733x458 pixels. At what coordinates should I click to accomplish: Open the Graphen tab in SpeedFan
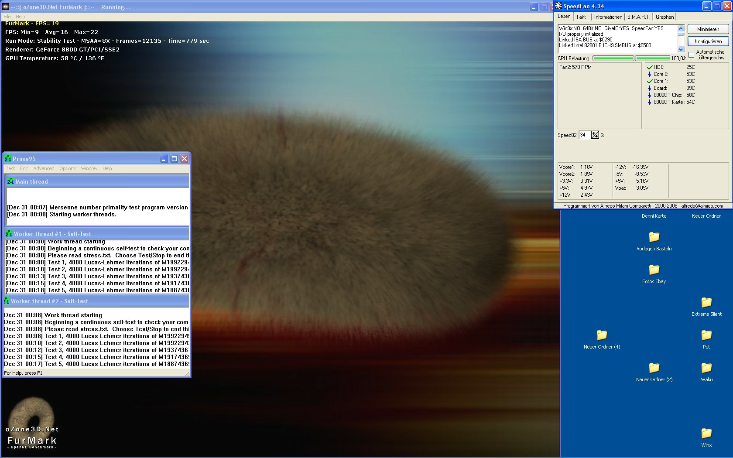[x=664, y=17]
